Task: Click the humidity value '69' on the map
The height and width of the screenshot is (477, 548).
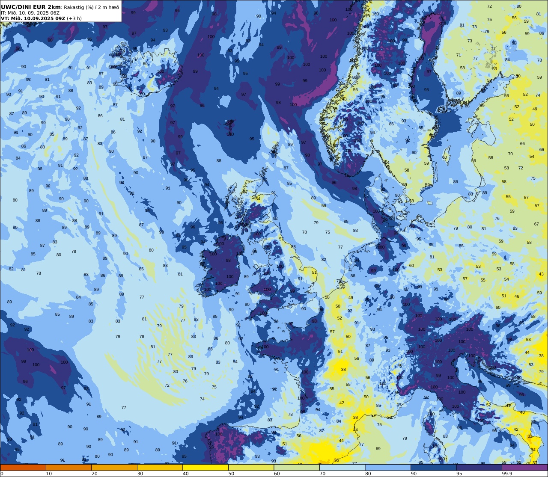Action: click(378, 449)
